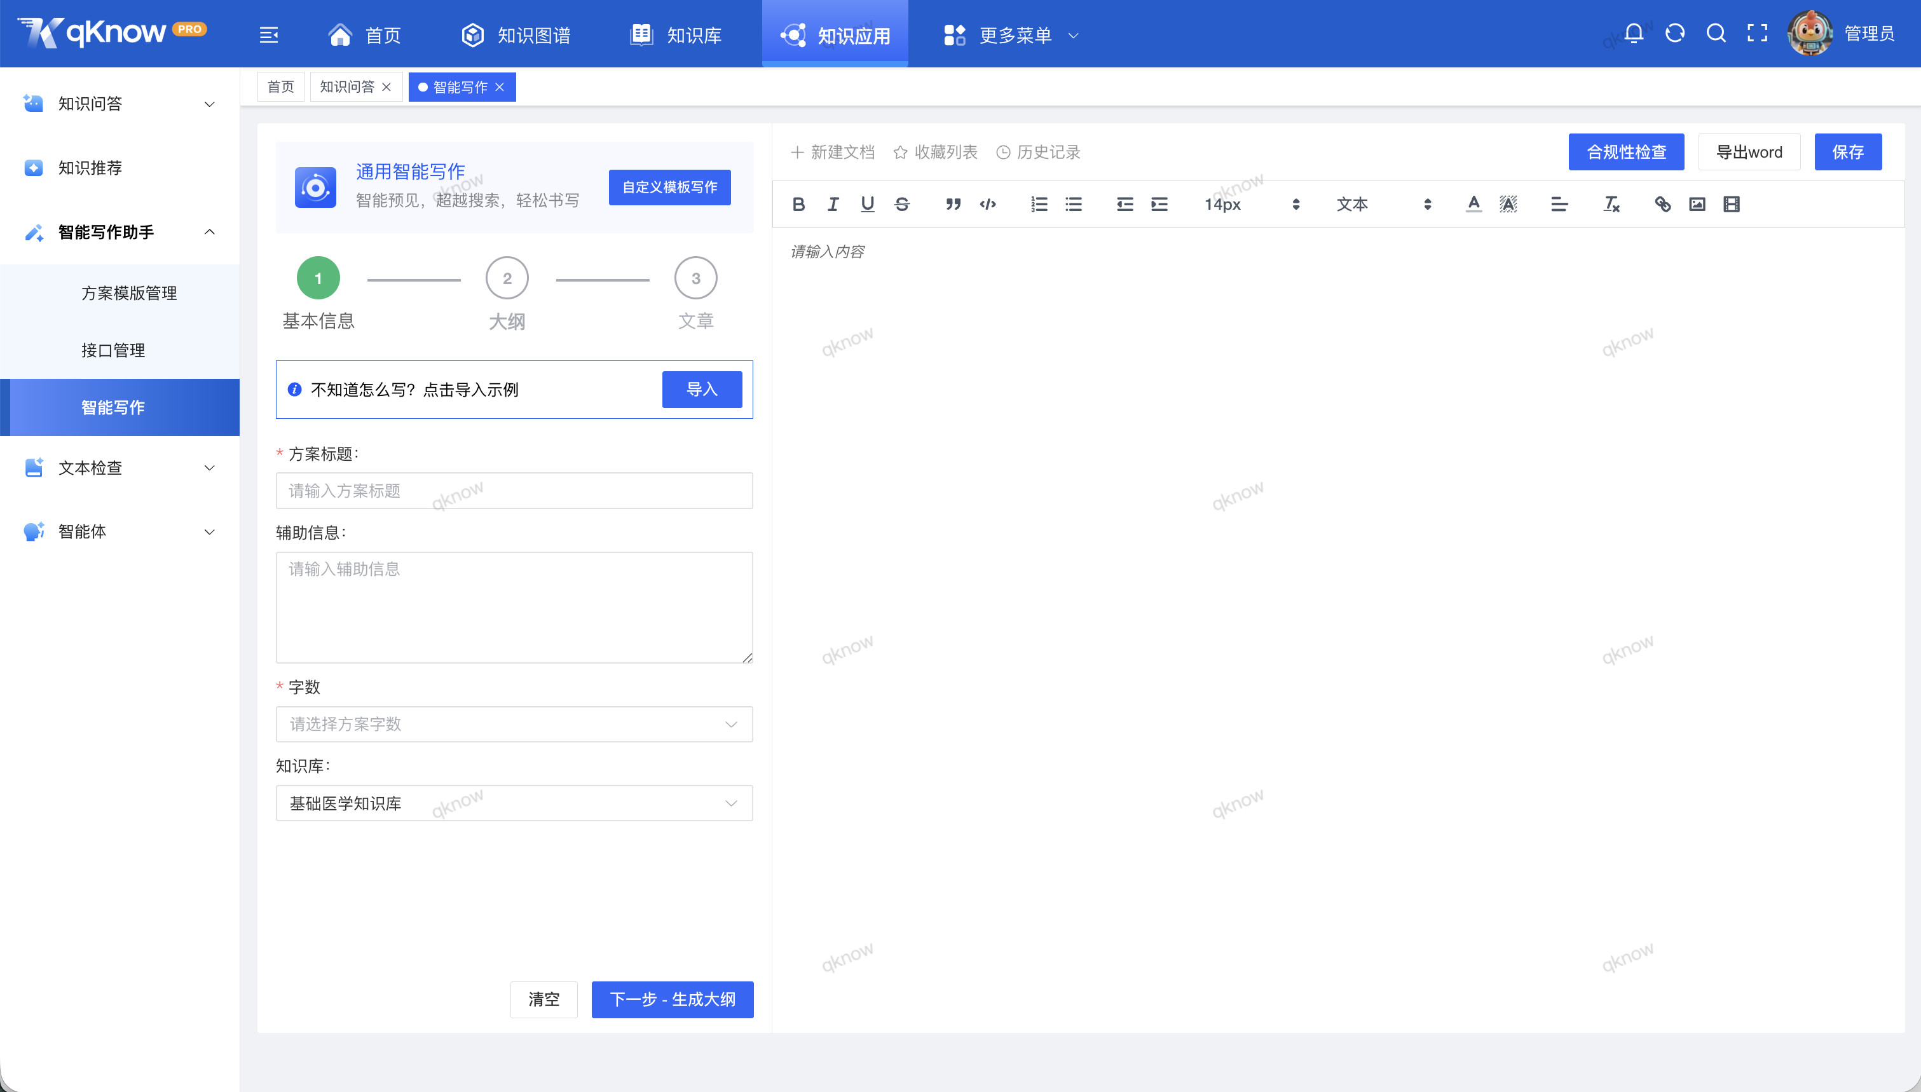Toggle bold formatting in the editor

[798, 204]
